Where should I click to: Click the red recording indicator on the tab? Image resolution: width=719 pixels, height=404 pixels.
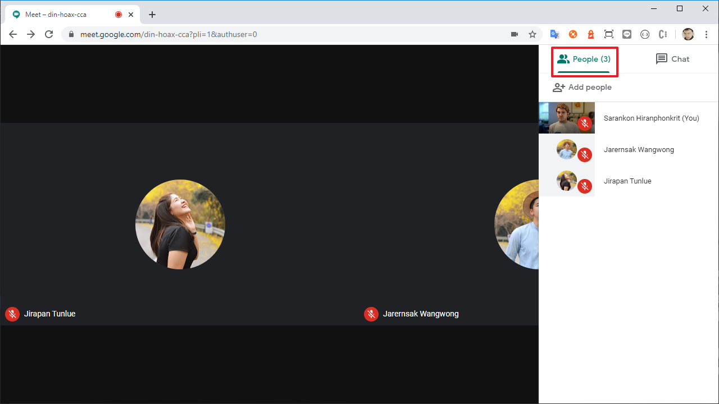(x=119, y=15)
